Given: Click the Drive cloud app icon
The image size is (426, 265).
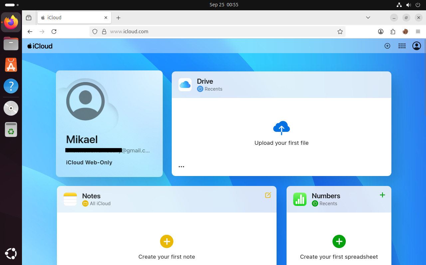Looking at the screenshot, I should pyautogui.click(x=185, y=85).
